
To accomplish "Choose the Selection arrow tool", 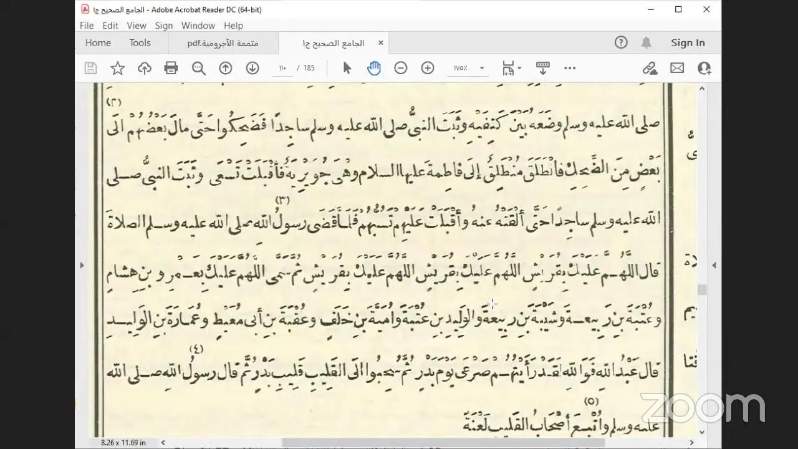I will coord(347,68).
